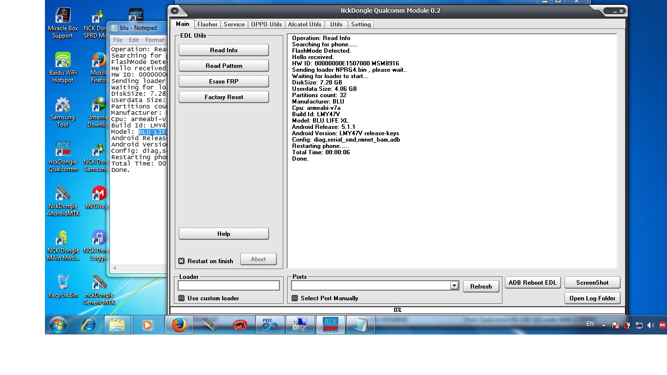The width and height of the screenshot is (667, 375).
Task: Select Samsung Tool desktop icon
Action: pos(63,112)
